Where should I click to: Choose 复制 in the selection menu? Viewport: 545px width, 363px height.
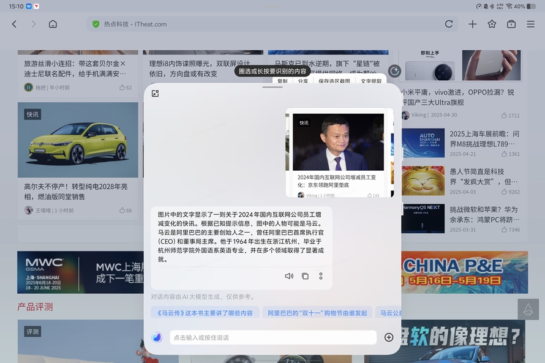pos(282,81)
